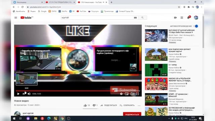Open the Chrome three-dot menu
The image size is (215, 121).
(x=202, y=7)
